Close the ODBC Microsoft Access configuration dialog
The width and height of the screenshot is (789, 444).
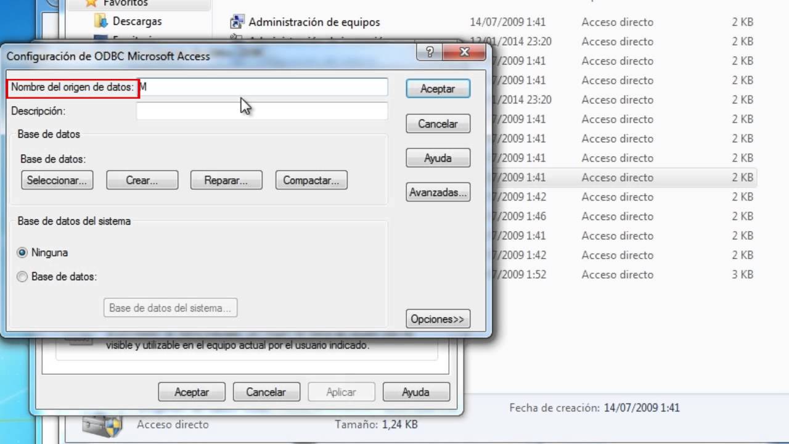click(x=464, y=52)
